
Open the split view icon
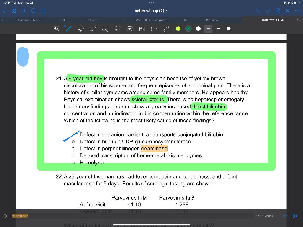coord(299,20)
